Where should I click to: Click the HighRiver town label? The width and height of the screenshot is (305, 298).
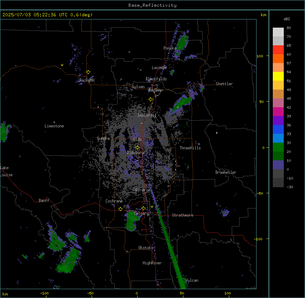(x=152, y=263)
